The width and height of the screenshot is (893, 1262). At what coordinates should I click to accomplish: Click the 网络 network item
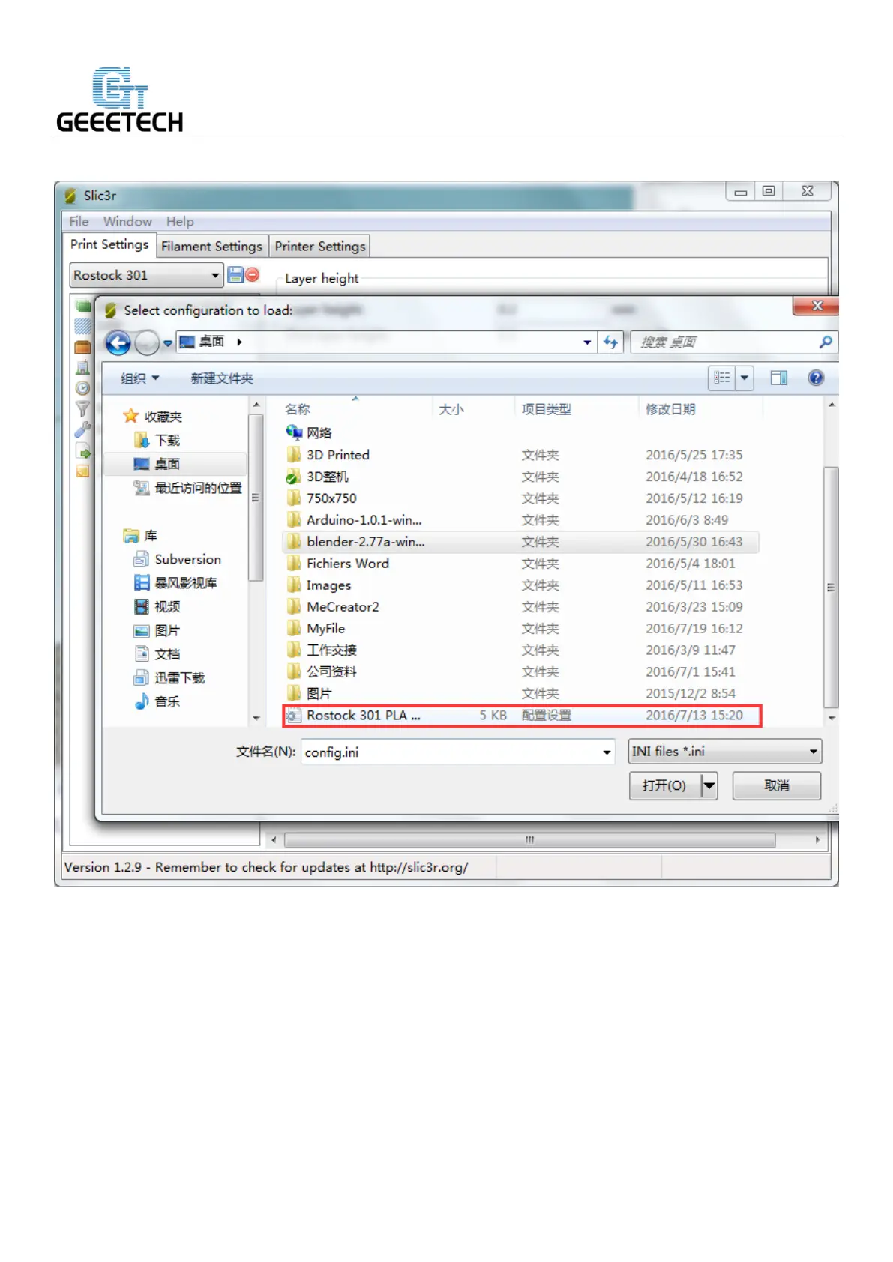[x=309, y=432]
